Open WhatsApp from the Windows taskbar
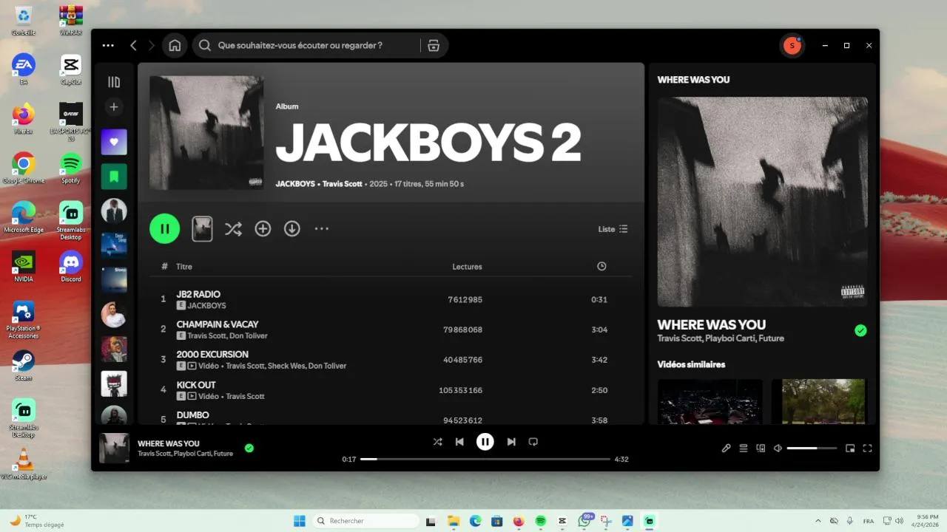 click(584, 521)
